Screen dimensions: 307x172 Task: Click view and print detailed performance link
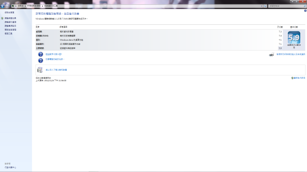(x=291, y=54)
